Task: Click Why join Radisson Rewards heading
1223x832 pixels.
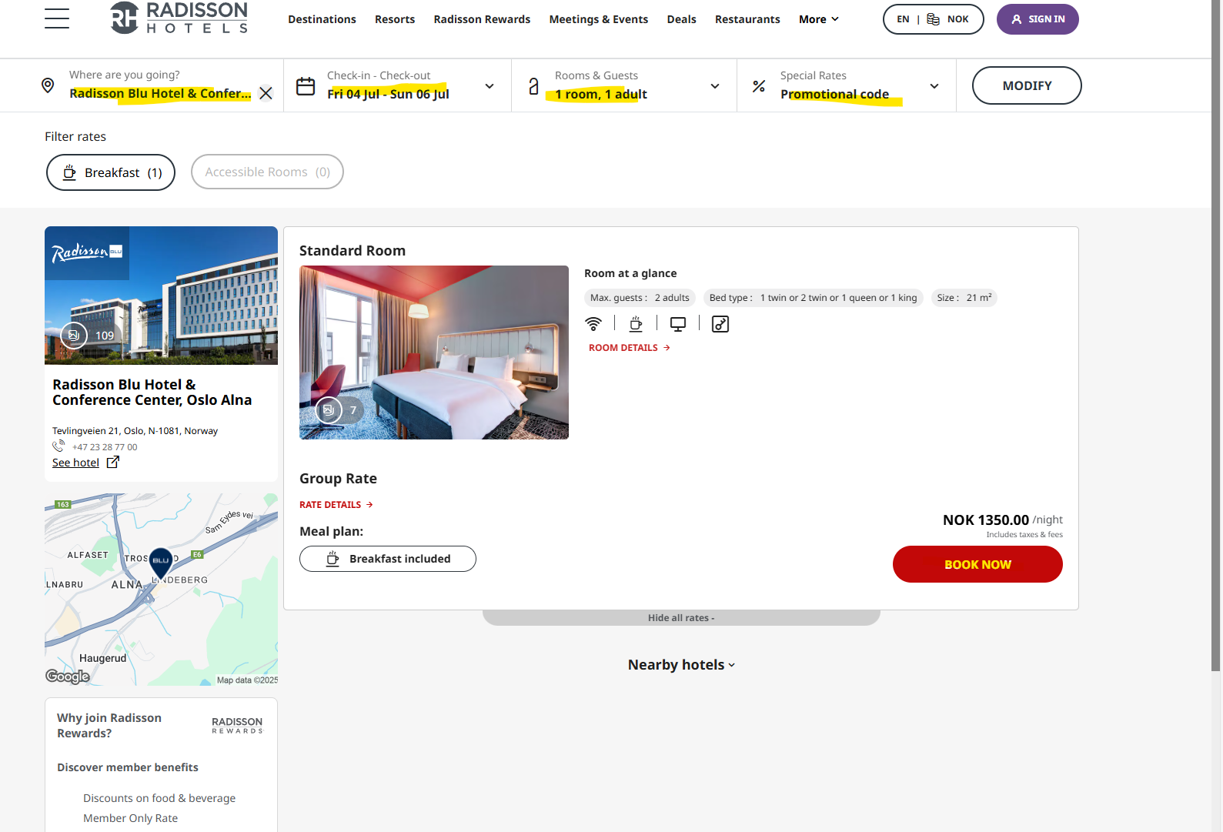Action: (109, 725)
